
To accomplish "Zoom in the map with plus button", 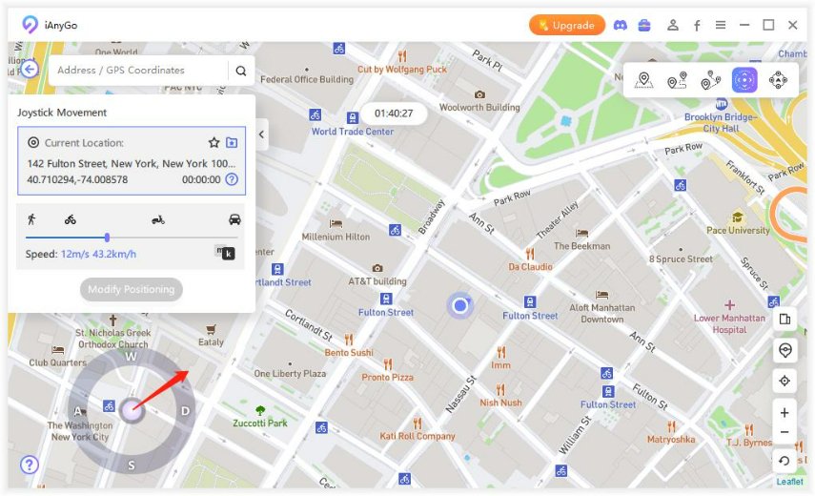I will point(784,413).
